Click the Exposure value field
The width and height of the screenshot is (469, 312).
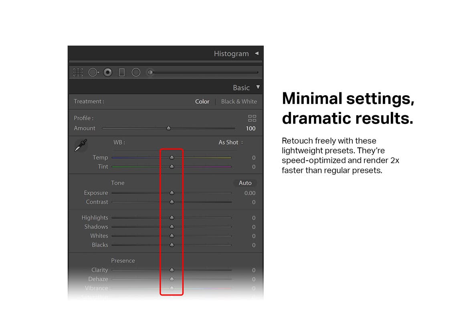point(250,193)
